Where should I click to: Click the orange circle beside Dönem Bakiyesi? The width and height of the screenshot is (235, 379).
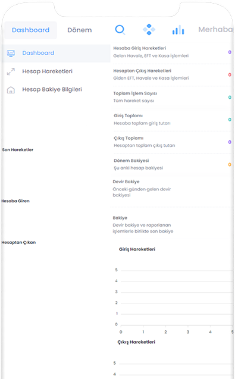pos(230,165)
